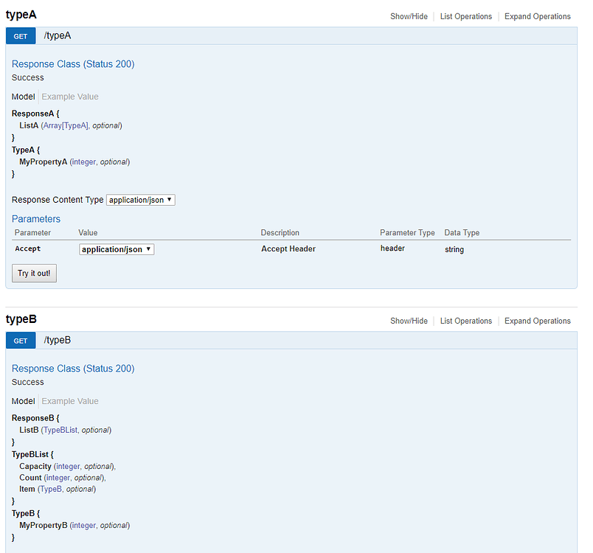Switch to Example Value view for typeB
Viewport: 593px width, 553px height.
click(69, 400)
